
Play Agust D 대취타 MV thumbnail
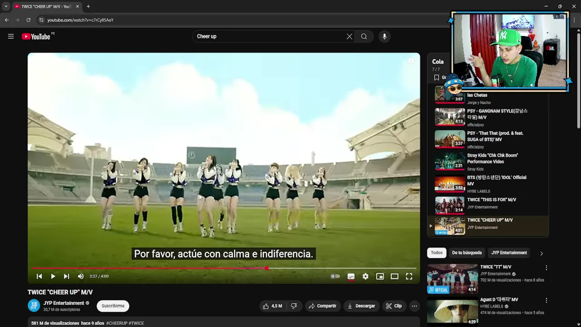[x=453, y=312]
